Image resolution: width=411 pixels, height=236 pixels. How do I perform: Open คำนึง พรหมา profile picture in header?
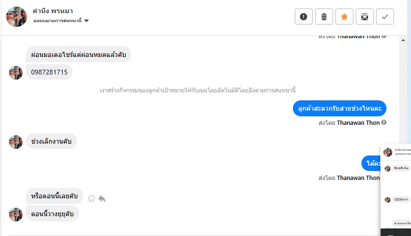pos(17,16)
